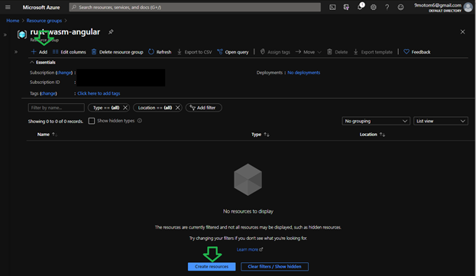
Task: Open the Move dropdown
Action: point(308,52)
